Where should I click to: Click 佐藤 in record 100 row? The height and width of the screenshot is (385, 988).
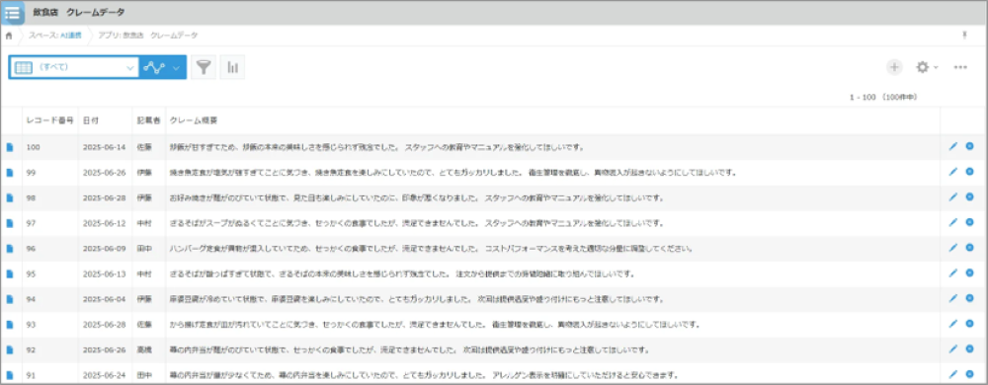pos(145,147)
